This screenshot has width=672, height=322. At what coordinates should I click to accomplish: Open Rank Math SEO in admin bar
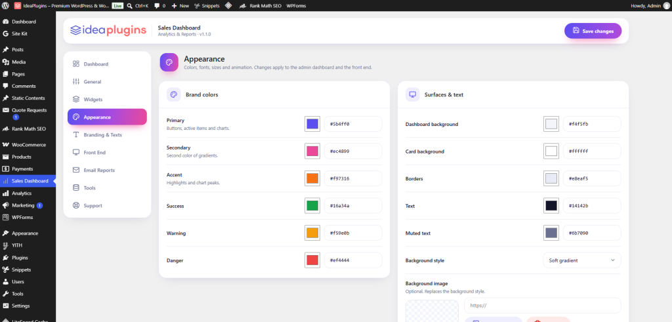tap(261, 6)
